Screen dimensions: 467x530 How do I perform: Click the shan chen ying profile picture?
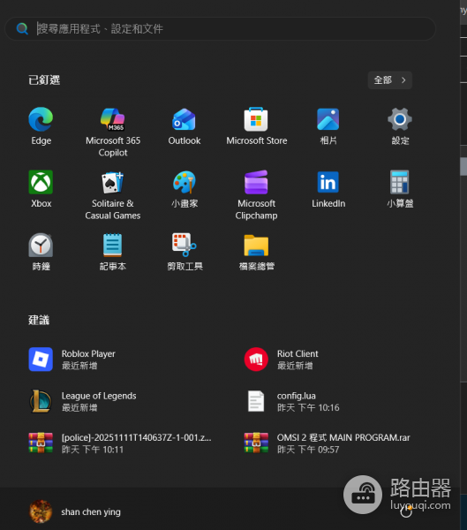click(x=41, y=511)
